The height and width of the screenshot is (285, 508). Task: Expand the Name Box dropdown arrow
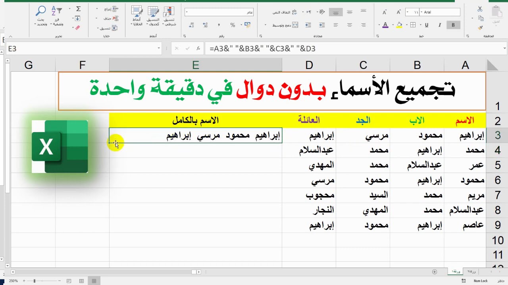pyautogui.click(x=159, y=49)
